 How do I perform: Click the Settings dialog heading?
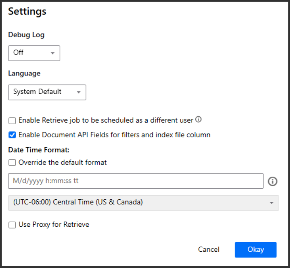27,11
